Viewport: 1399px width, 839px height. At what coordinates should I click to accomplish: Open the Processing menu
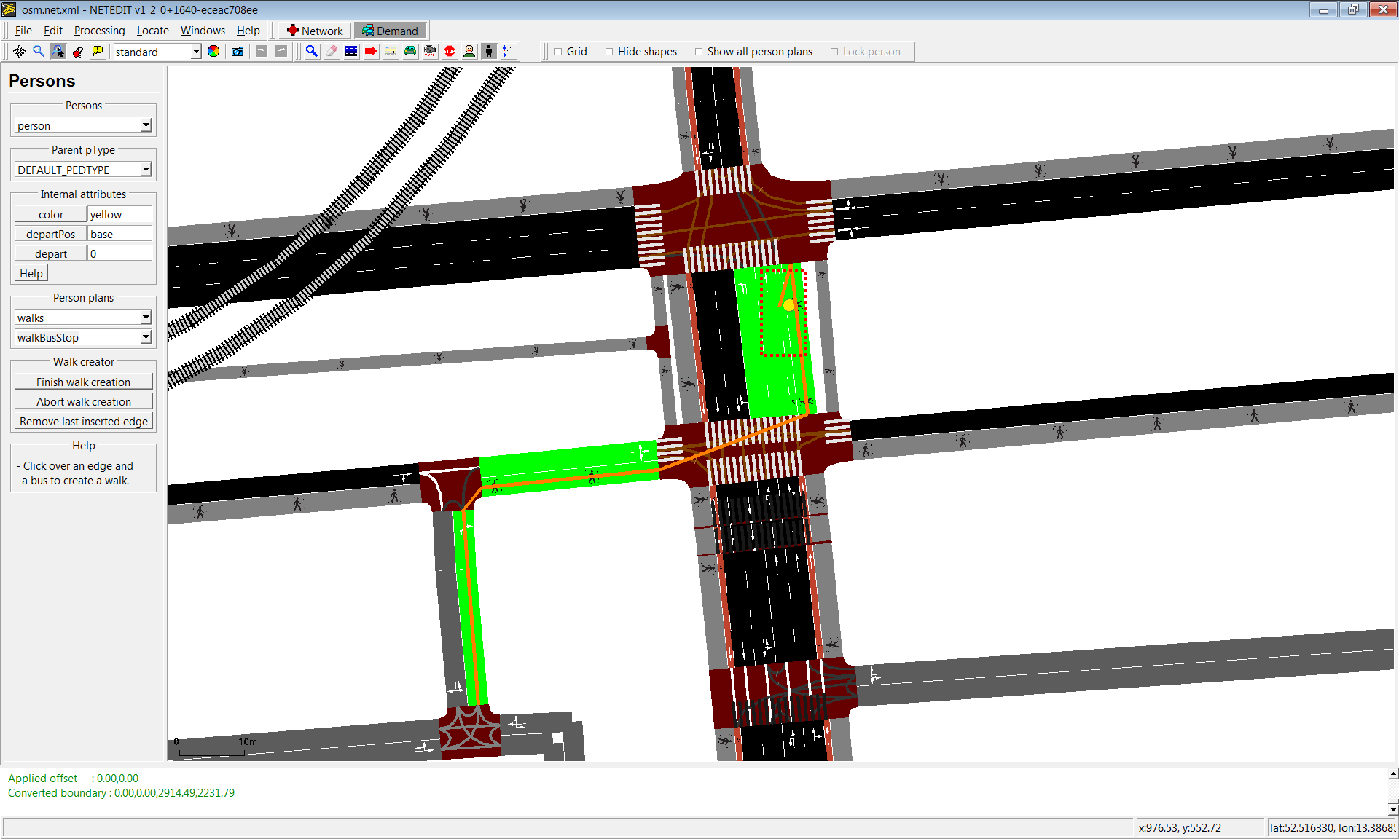click(99, 31)
